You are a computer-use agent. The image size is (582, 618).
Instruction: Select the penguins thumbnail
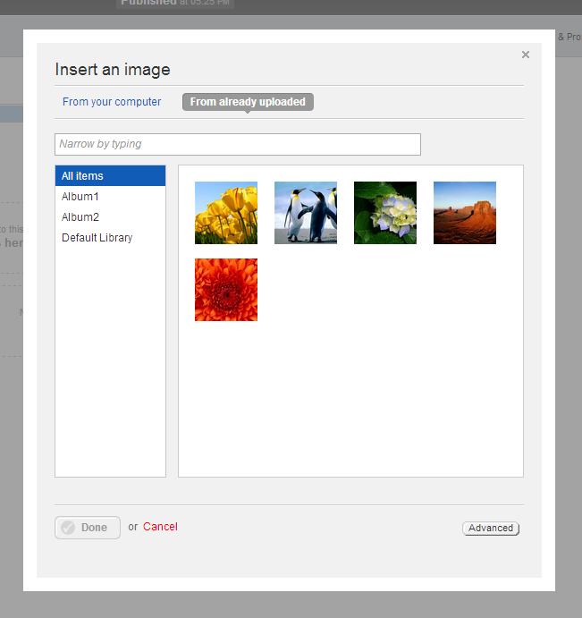(306, 213)
